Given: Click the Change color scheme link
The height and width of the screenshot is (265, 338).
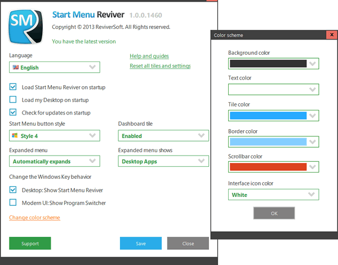Looking at the screenshot, I should click(34, 218).
